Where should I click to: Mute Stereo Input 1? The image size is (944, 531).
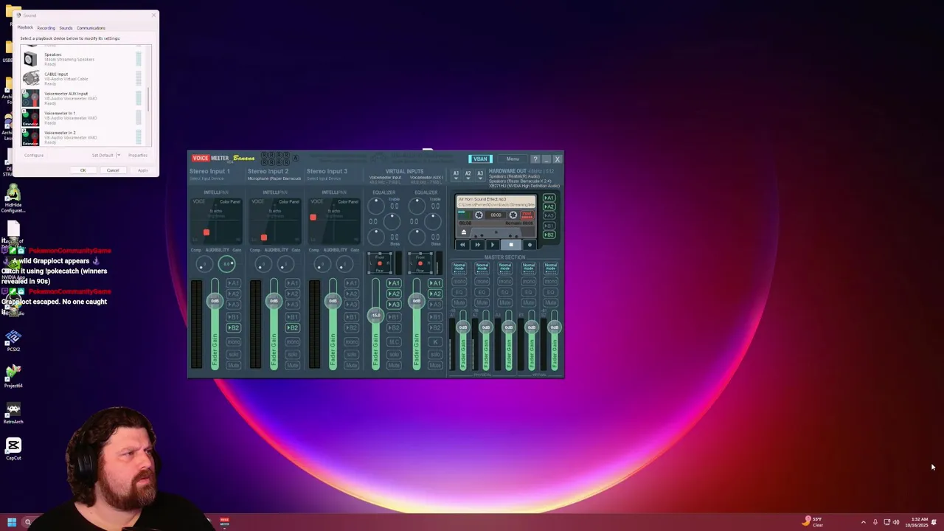pos(233,365)
